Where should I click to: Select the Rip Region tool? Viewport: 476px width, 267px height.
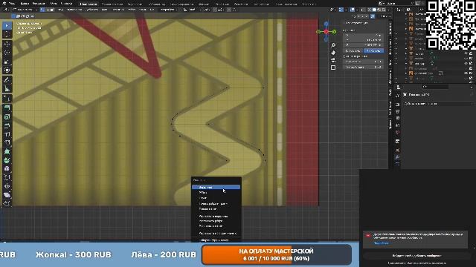[x=7, y=203]
